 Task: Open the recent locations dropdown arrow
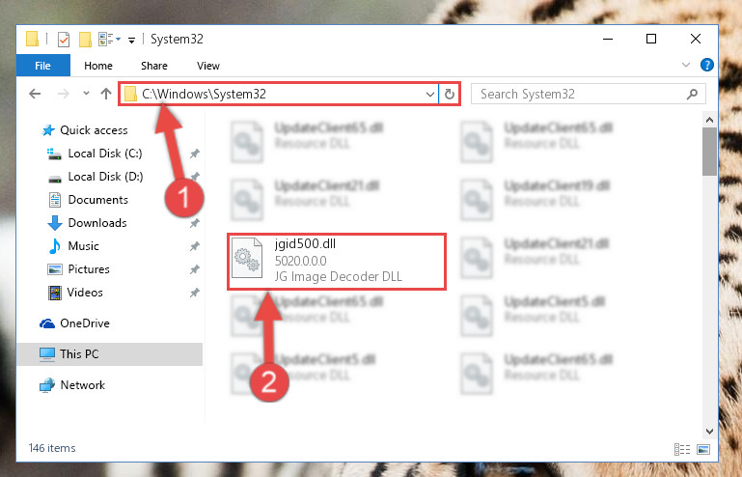[86, 94]
